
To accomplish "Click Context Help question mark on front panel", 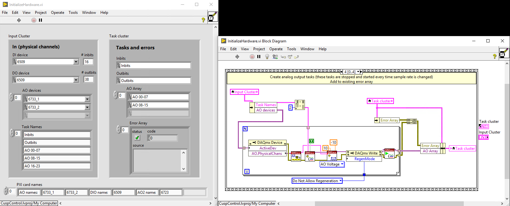I will point(203,20).
